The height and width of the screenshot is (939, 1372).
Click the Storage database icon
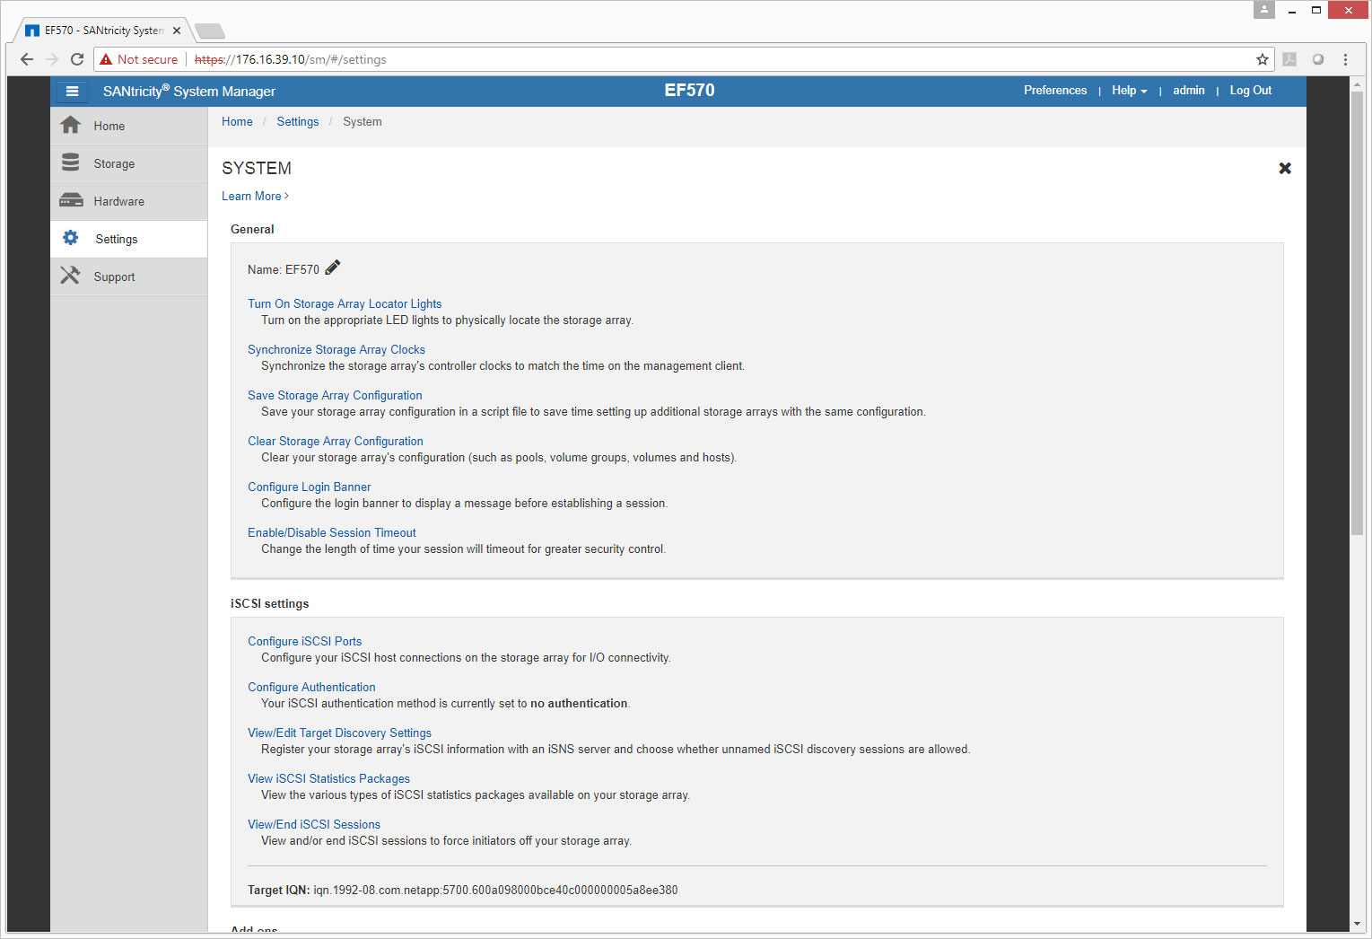[71, 162]
